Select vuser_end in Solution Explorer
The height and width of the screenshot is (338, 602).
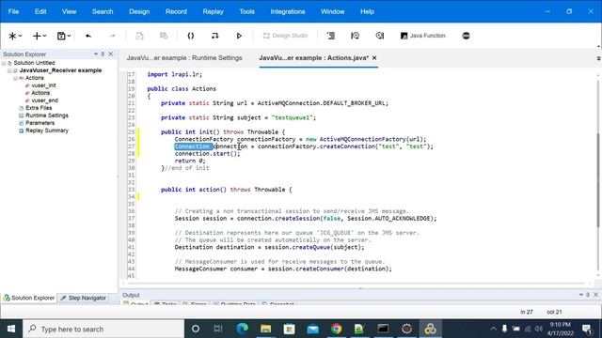[x=44, y=100]
